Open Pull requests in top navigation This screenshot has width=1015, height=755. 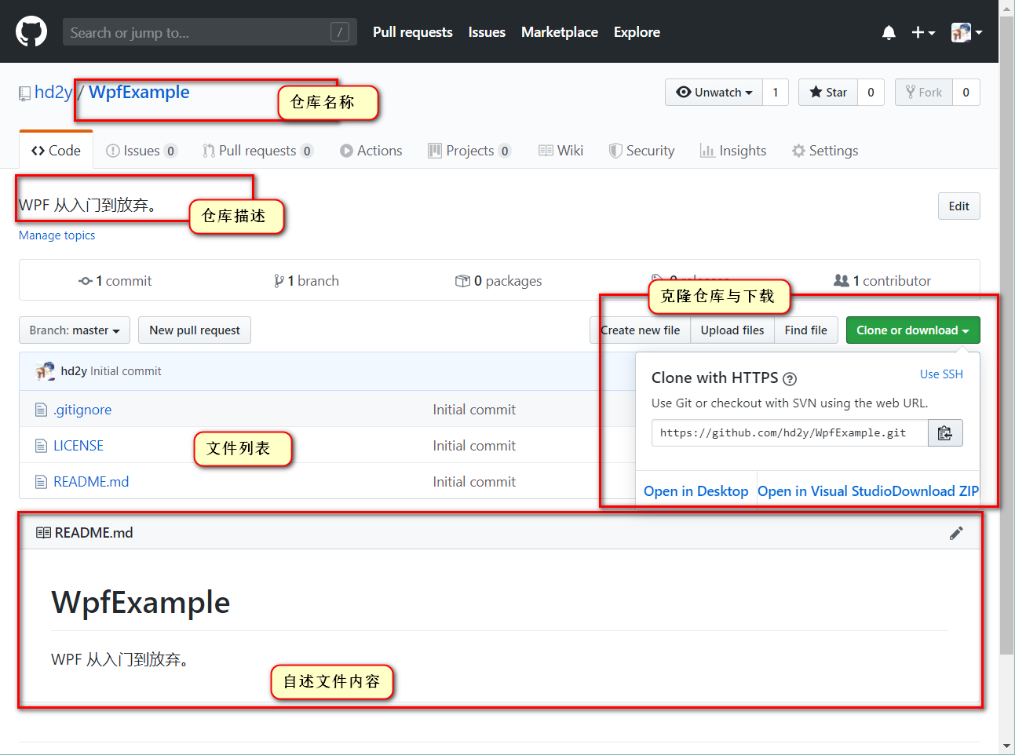[413, 32]
